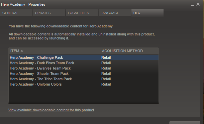Select the Language tab
The width and height of the screenshot is (204, 124).
[x=115, y=13]
